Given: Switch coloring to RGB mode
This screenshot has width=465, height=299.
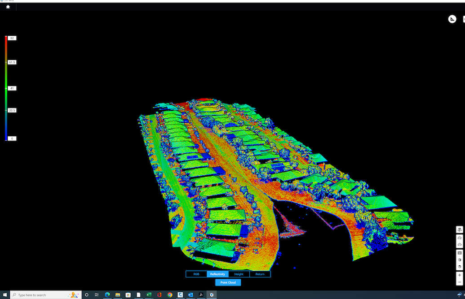Looking at the screenshot, I should pos(196,274).
